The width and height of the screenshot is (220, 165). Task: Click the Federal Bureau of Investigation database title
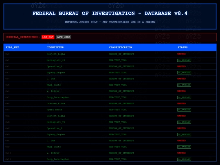click(110, 13)
